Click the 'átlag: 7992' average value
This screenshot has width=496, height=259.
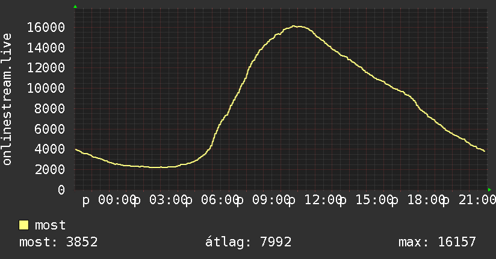tap(249, 242)
